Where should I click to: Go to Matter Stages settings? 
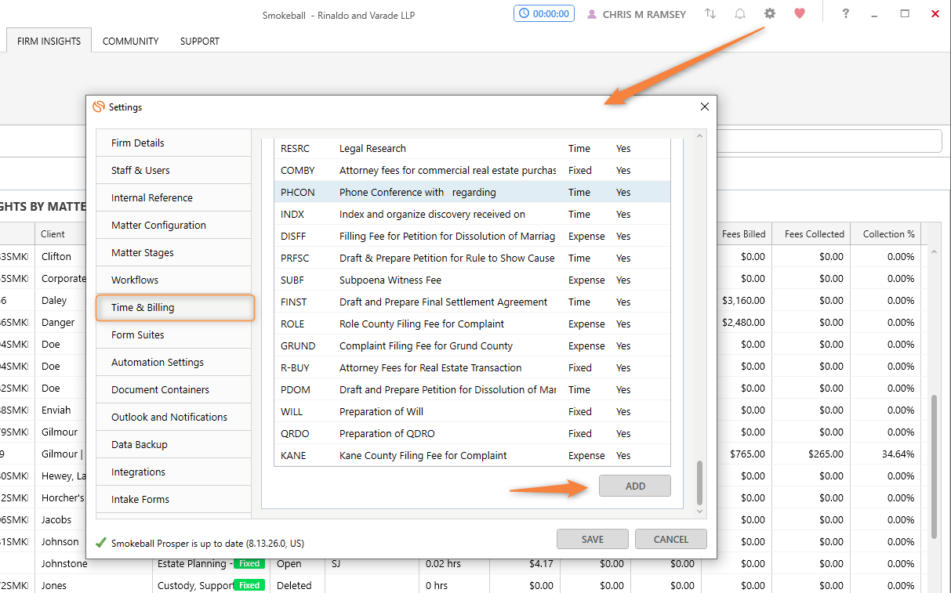[173, 252]
